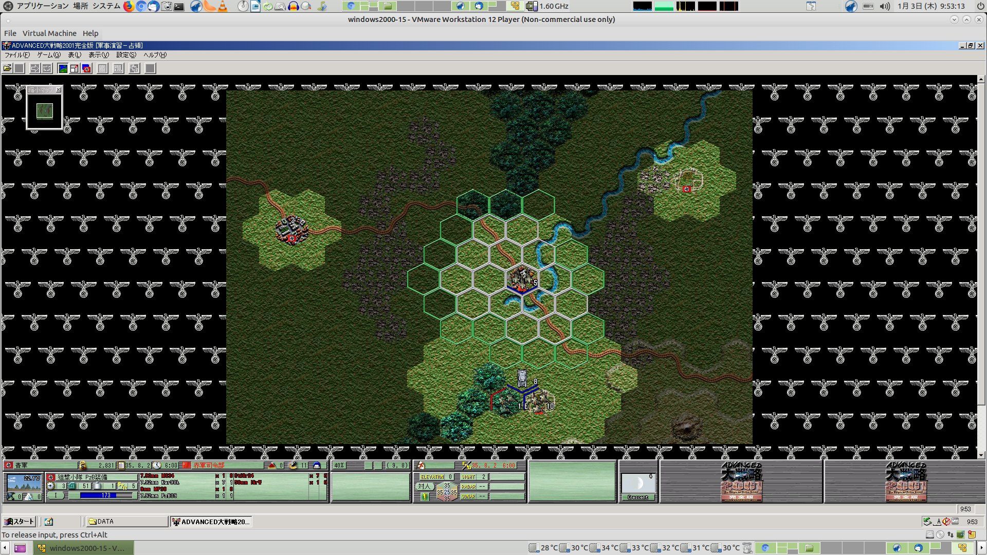
Task: Toggle the mini-map window toolbar icon
Action: 75,68
